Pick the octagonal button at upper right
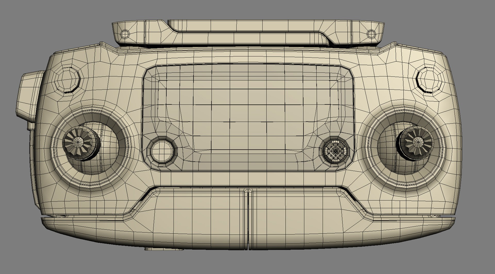Image resolution: width=495 pixels, height=274 pixels. pyautogui.click(x=430, y=80)
